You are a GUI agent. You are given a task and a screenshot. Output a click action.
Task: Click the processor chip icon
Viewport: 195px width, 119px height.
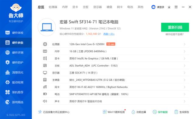[x=45, y=44]
